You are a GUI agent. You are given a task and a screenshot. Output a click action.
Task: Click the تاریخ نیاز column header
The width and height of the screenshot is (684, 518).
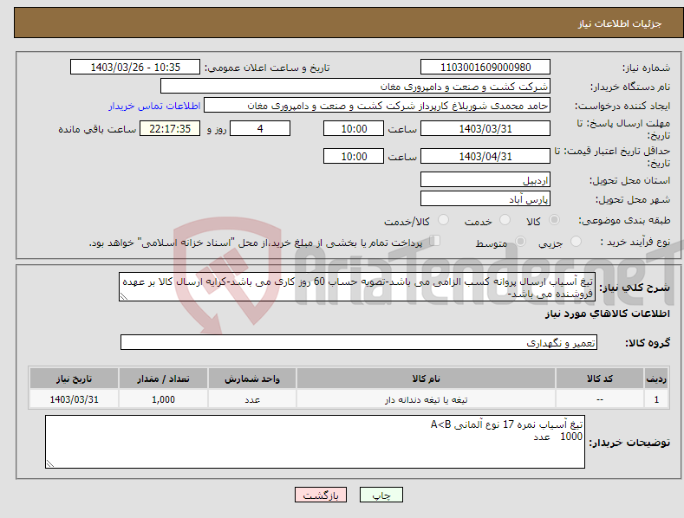point(75,379)
